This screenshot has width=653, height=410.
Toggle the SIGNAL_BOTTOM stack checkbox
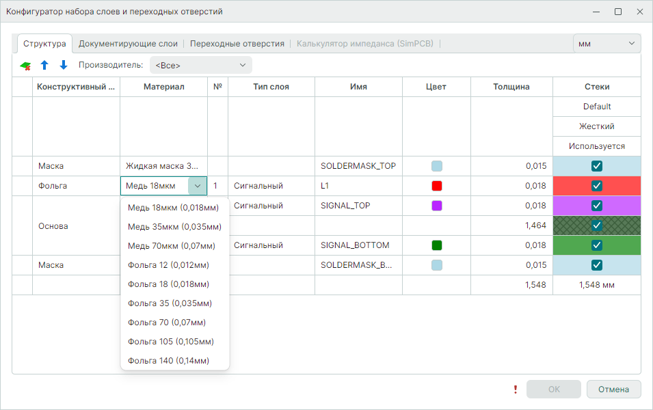(x=597, y=245)
